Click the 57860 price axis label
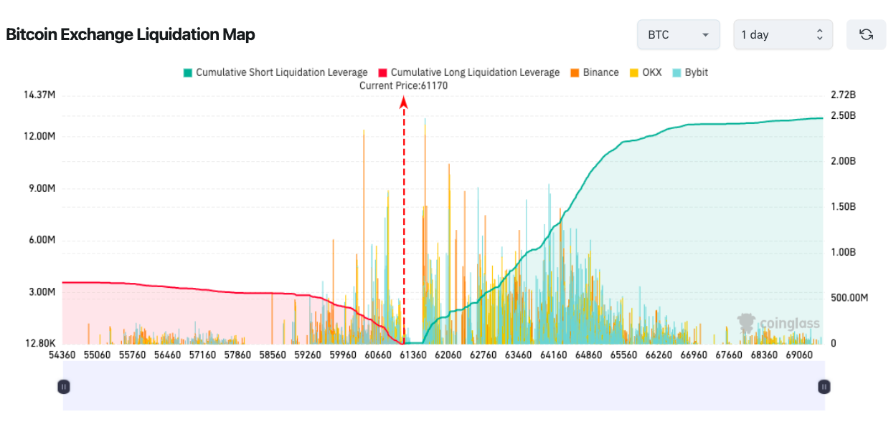 (x=237, y=355)
